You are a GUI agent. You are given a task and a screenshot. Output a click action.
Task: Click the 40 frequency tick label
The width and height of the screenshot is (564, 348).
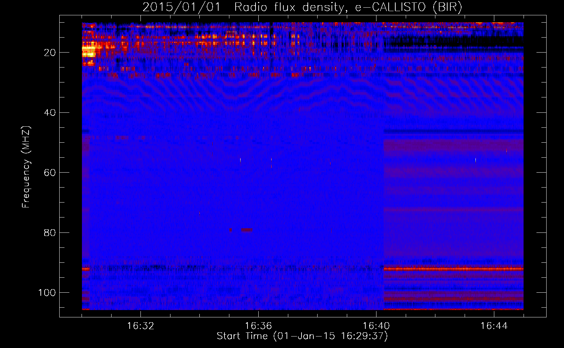click(50, 113)
